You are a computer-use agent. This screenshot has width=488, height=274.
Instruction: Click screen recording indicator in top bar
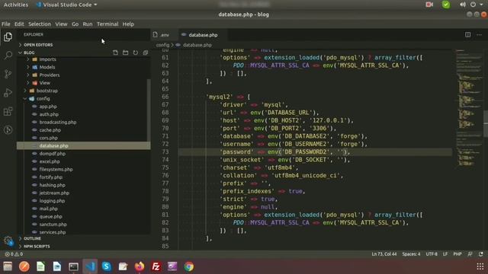[x=429, y=5]
